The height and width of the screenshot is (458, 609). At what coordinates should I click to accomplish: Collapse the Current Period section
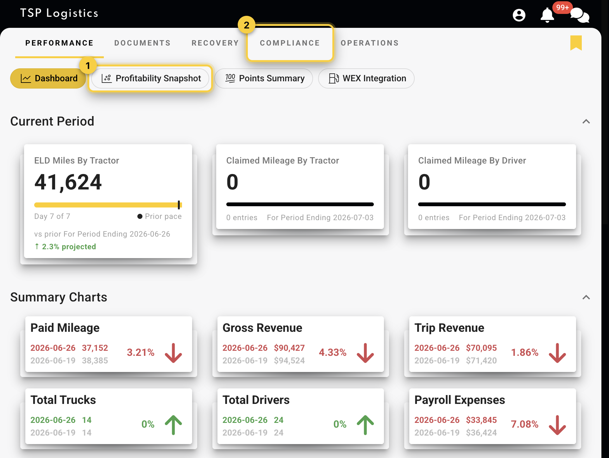coord(586,121)
